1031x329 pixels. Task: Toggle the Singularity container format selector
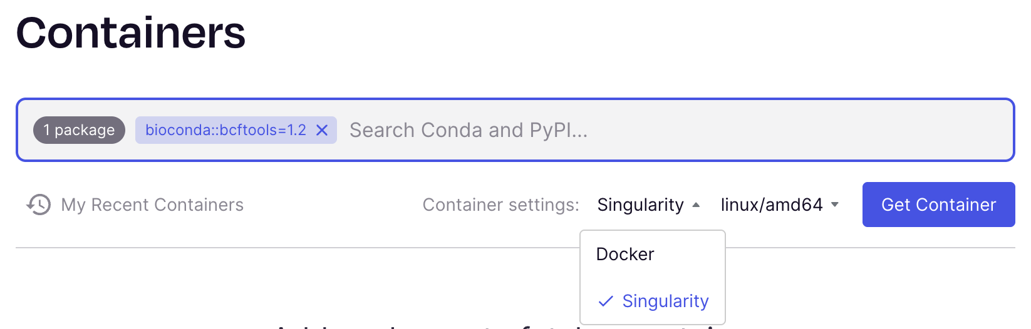click(648, 205)
